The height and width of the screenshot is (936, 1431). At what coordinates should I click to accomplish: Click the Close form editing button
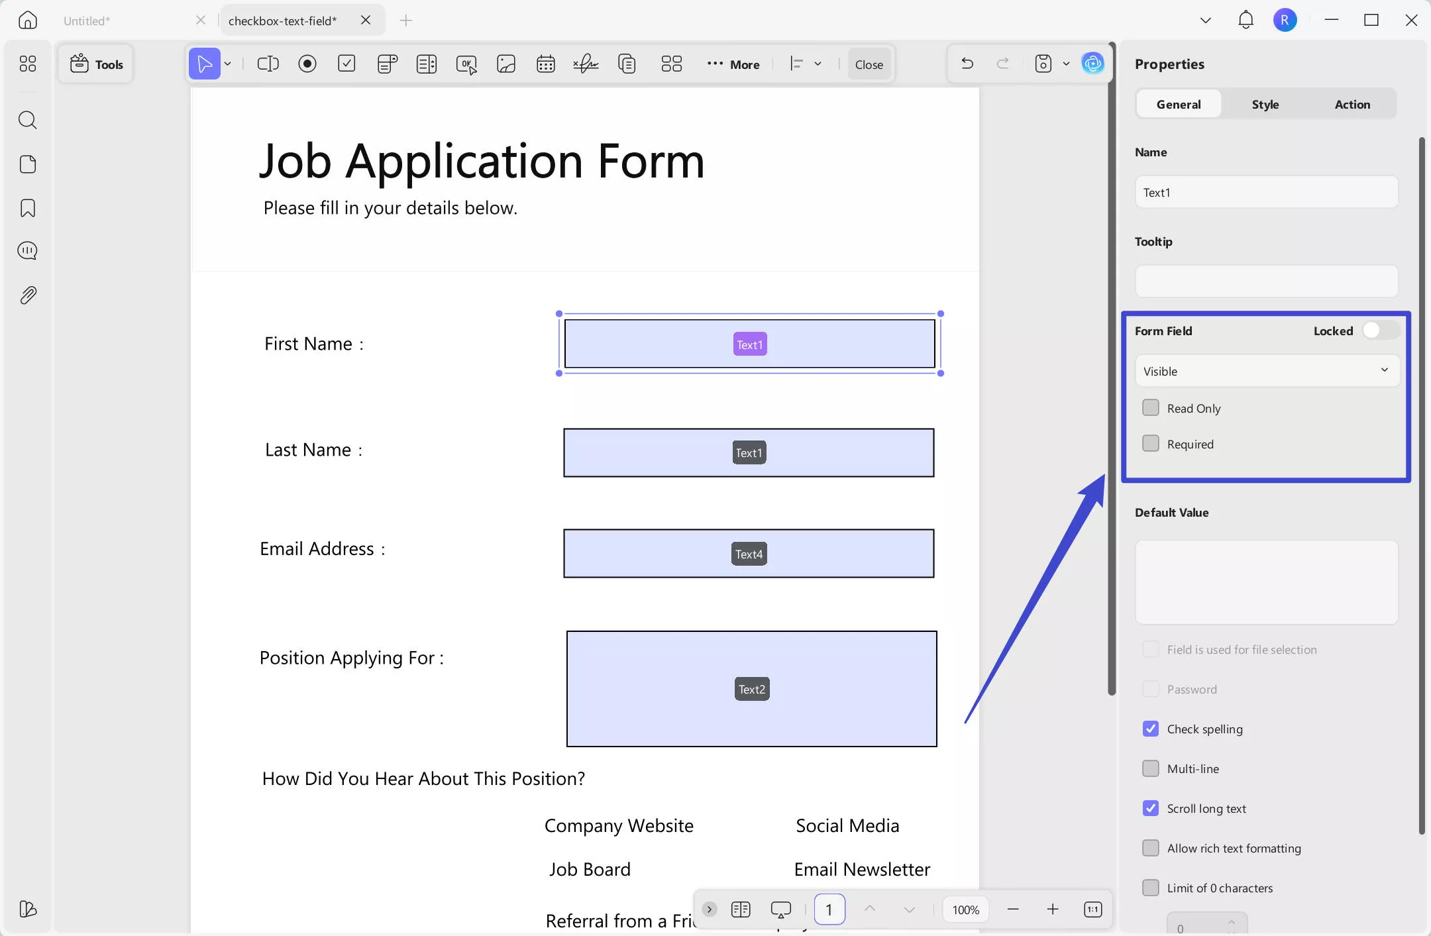click(869, 64)
